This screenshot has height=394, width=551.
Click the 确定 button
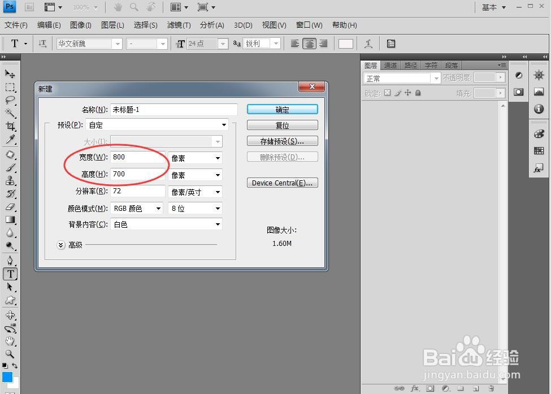282,109
